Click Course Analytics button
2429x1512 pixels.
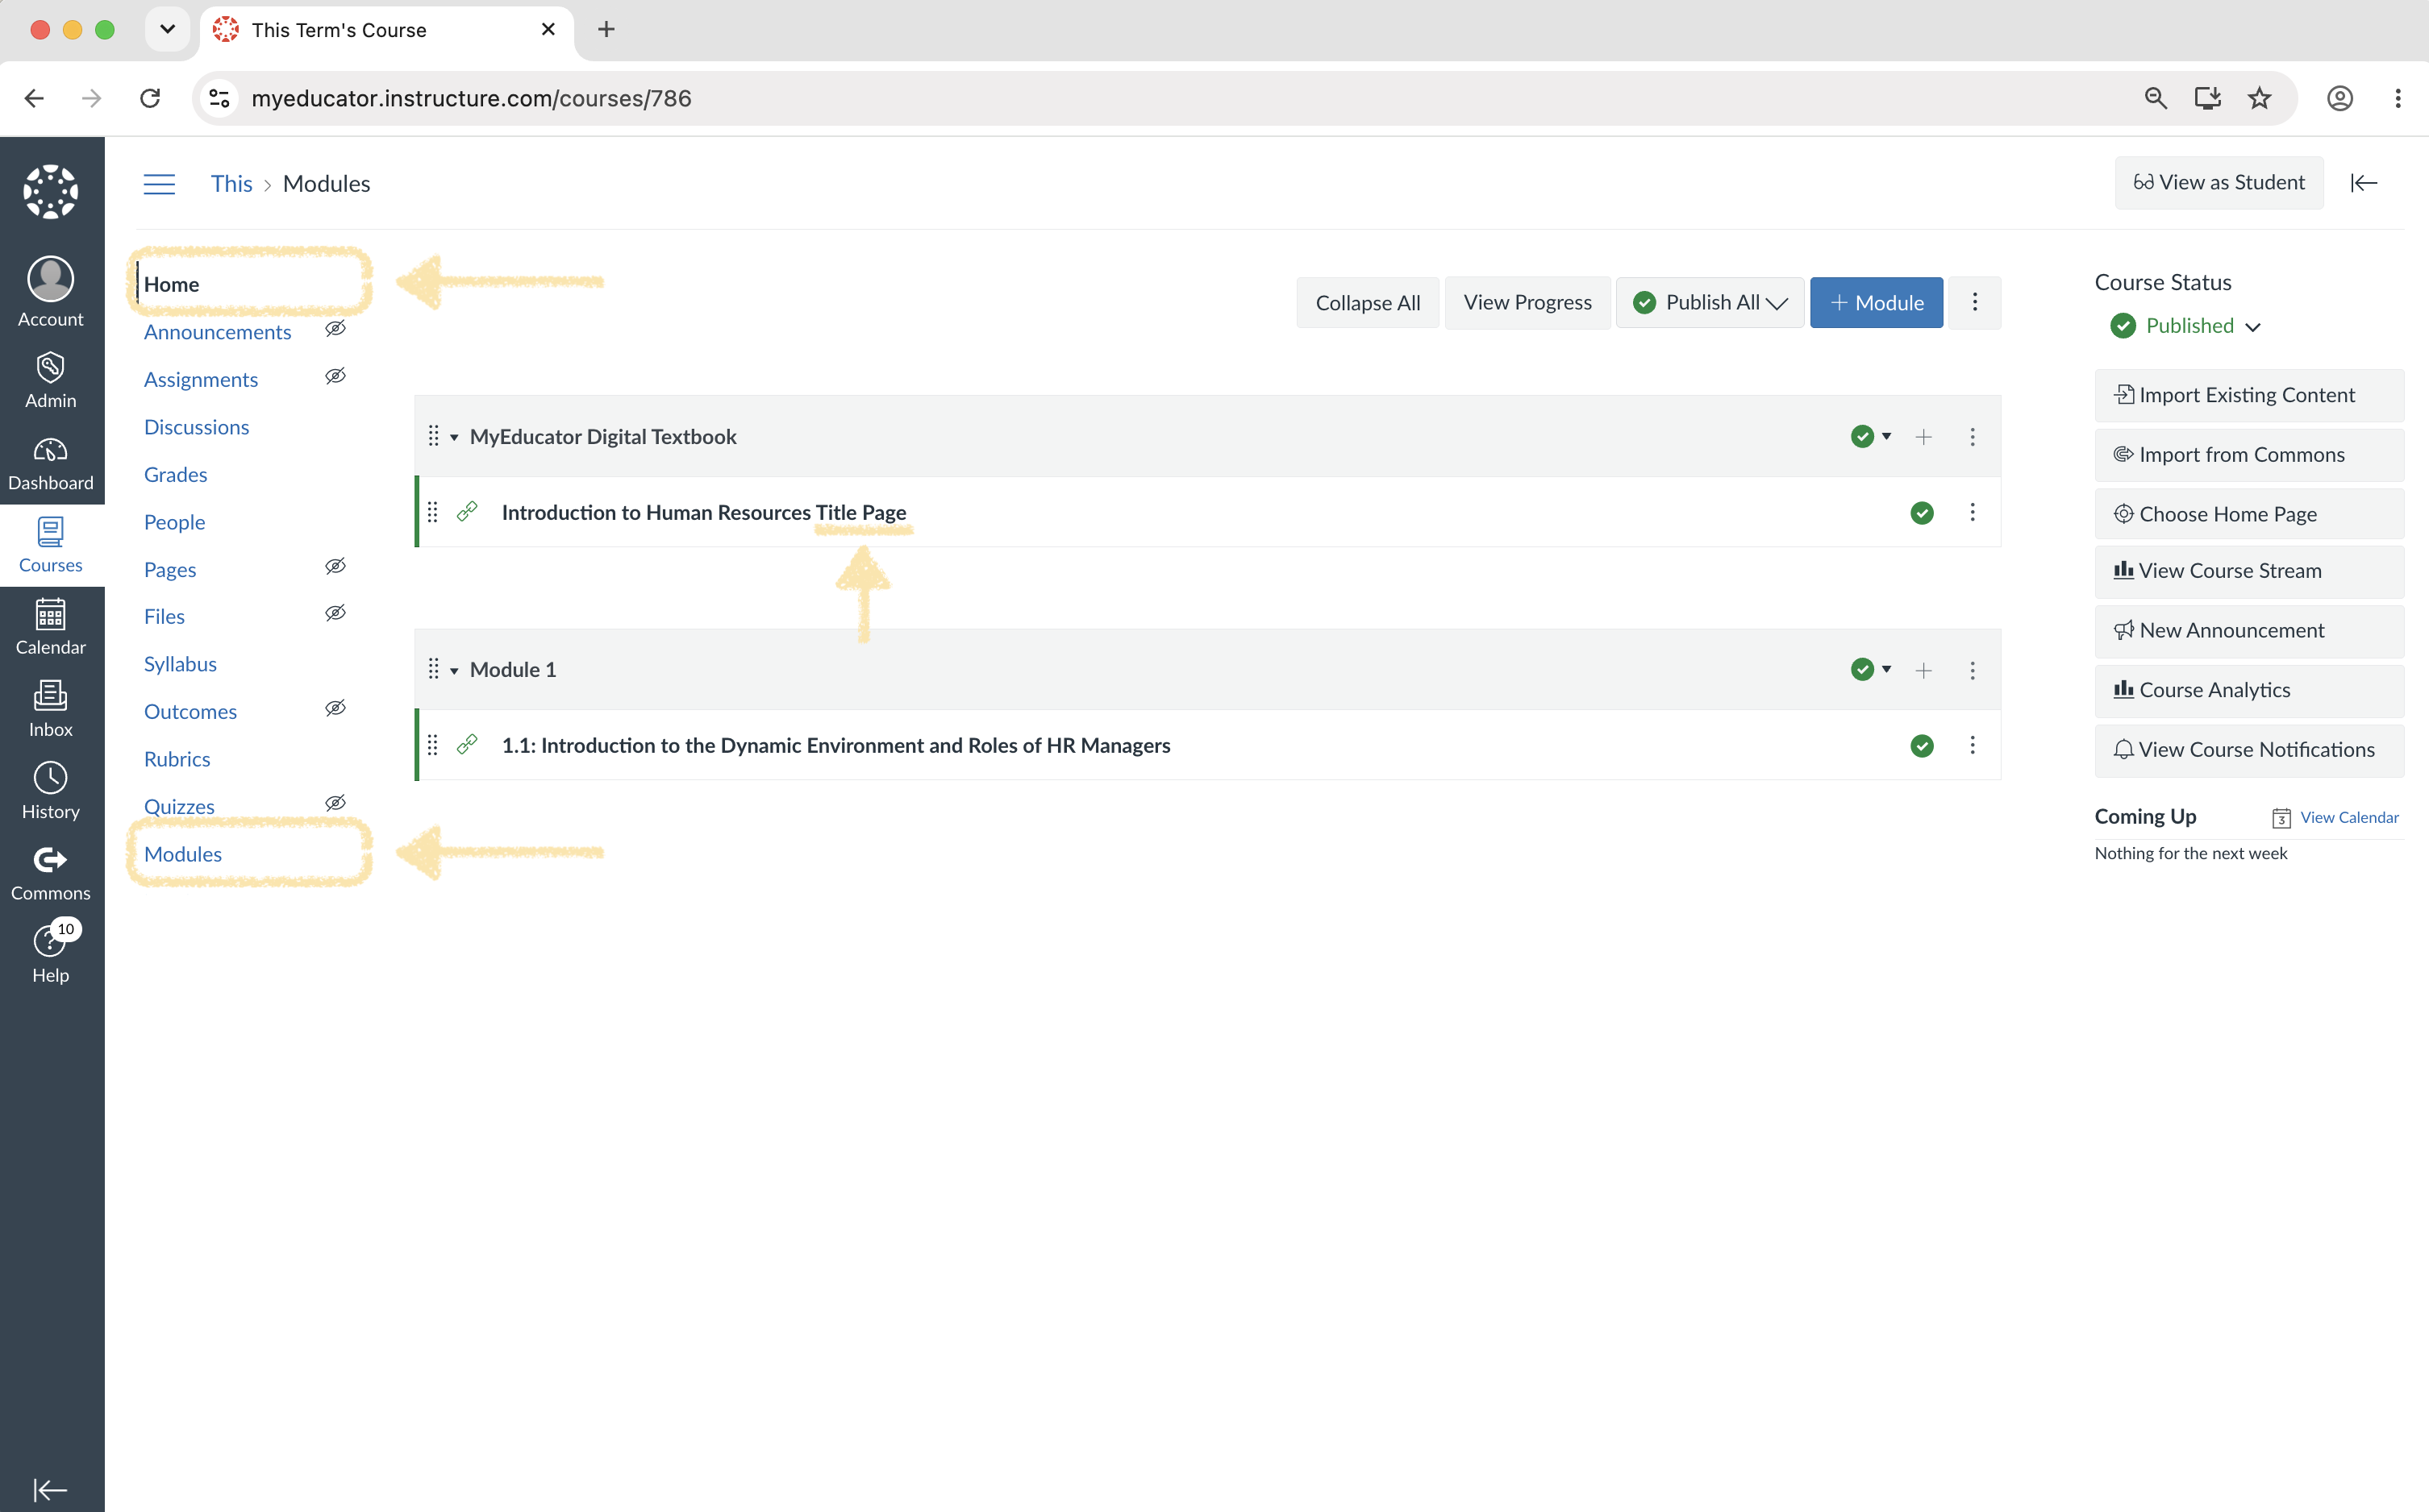pyautogui.click(x=2248, y=690)
